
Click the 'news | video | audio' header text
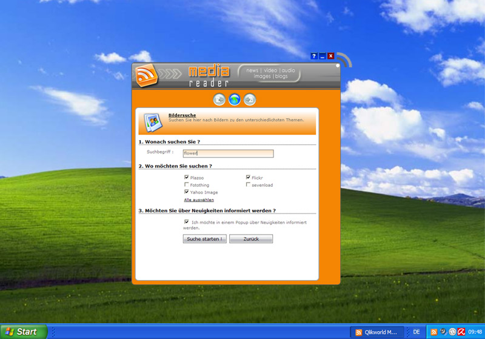click(270, 70)
